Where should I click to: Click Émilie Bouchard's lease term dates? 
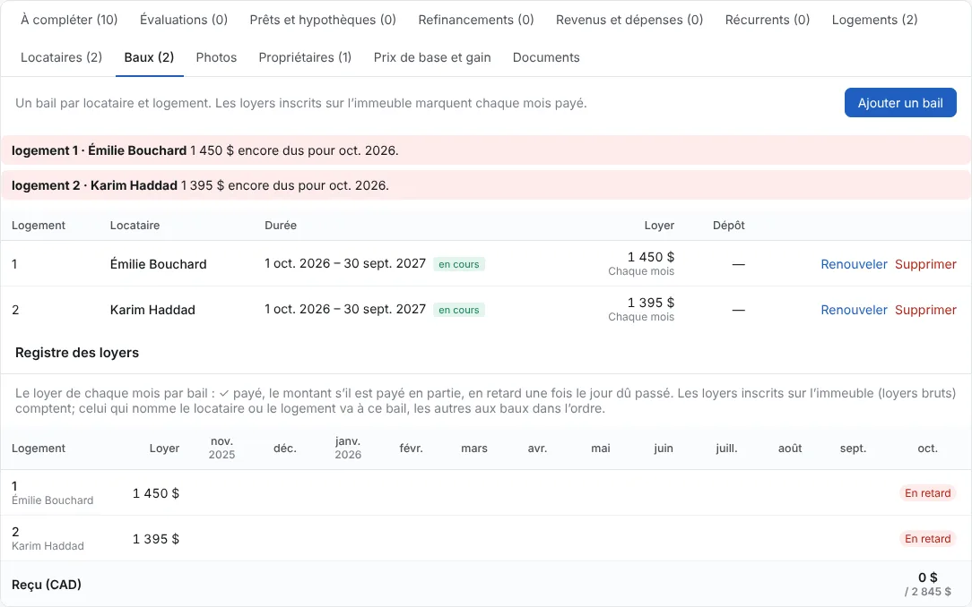pyautogui.click(x=345, y=263)
